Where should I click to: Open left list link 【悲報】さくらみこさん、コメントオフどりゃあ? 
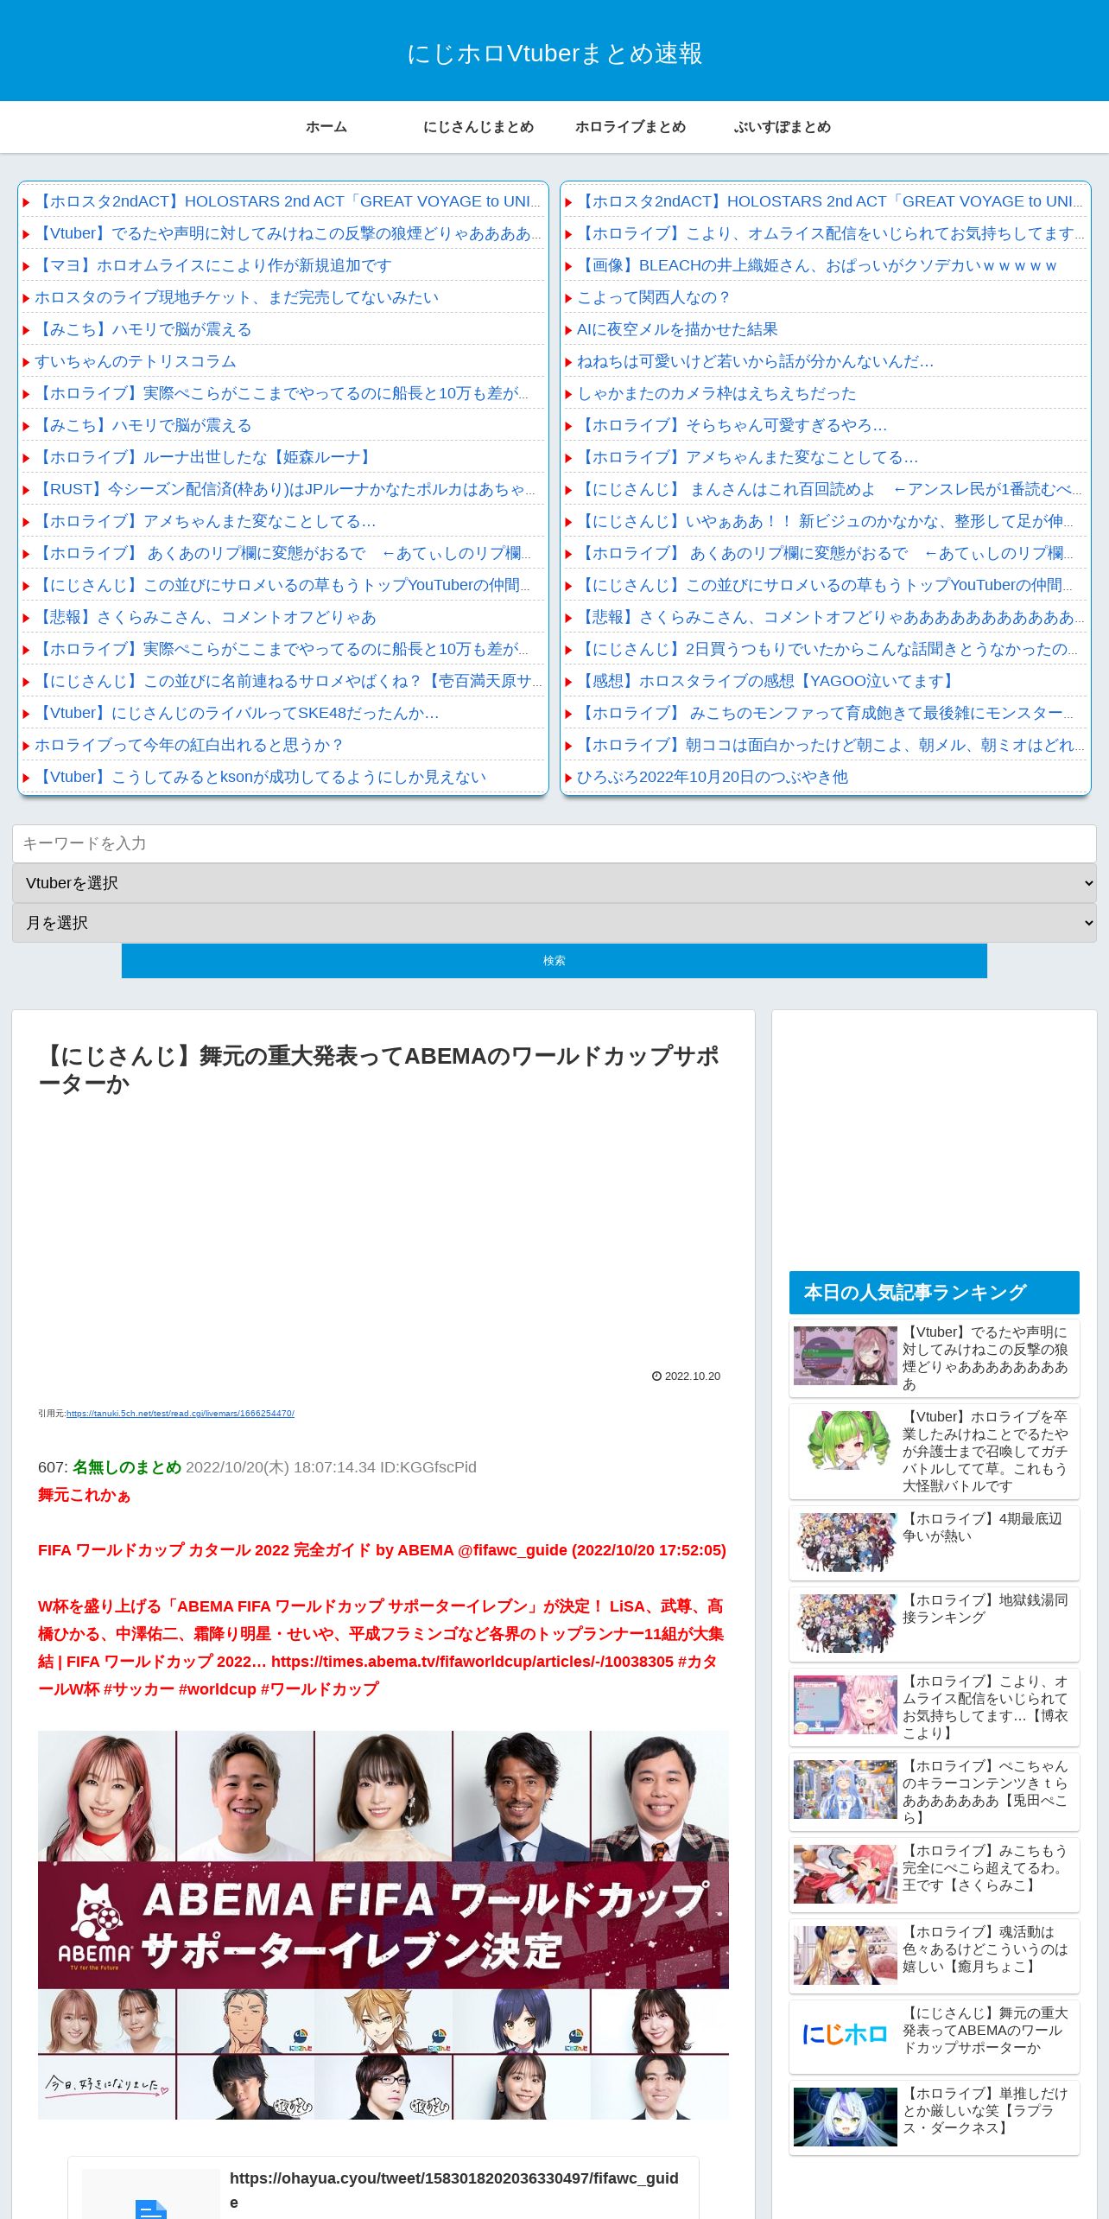[206, 617]
